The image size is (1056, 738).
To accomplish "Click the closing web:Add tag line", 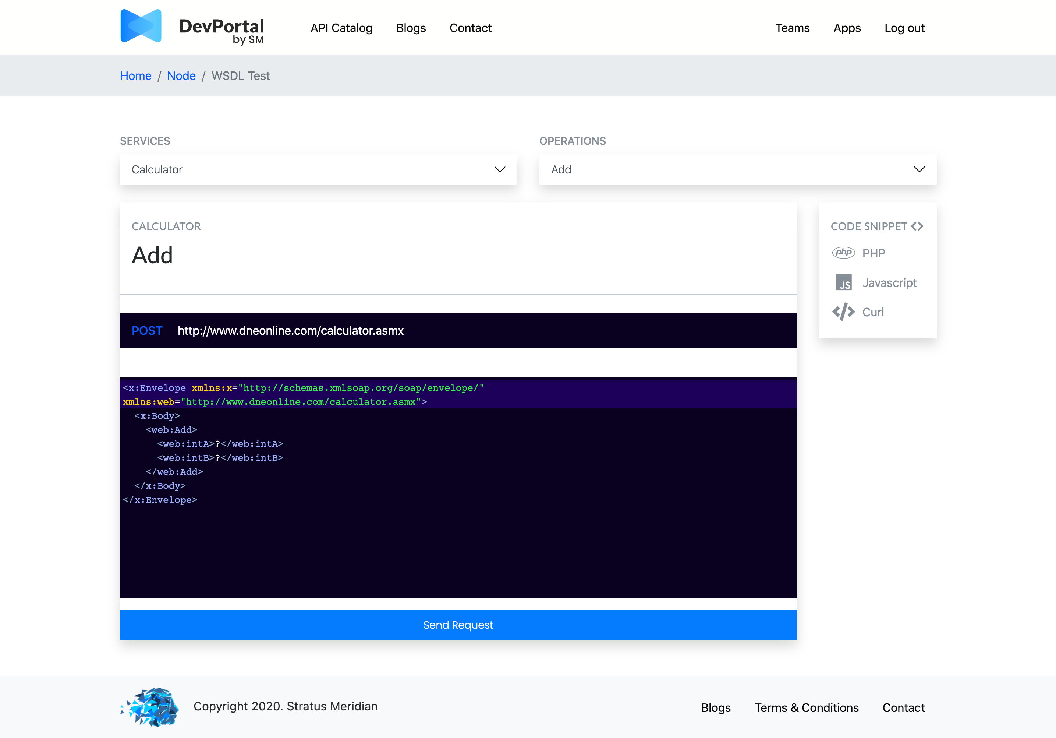I will point(174,471).
